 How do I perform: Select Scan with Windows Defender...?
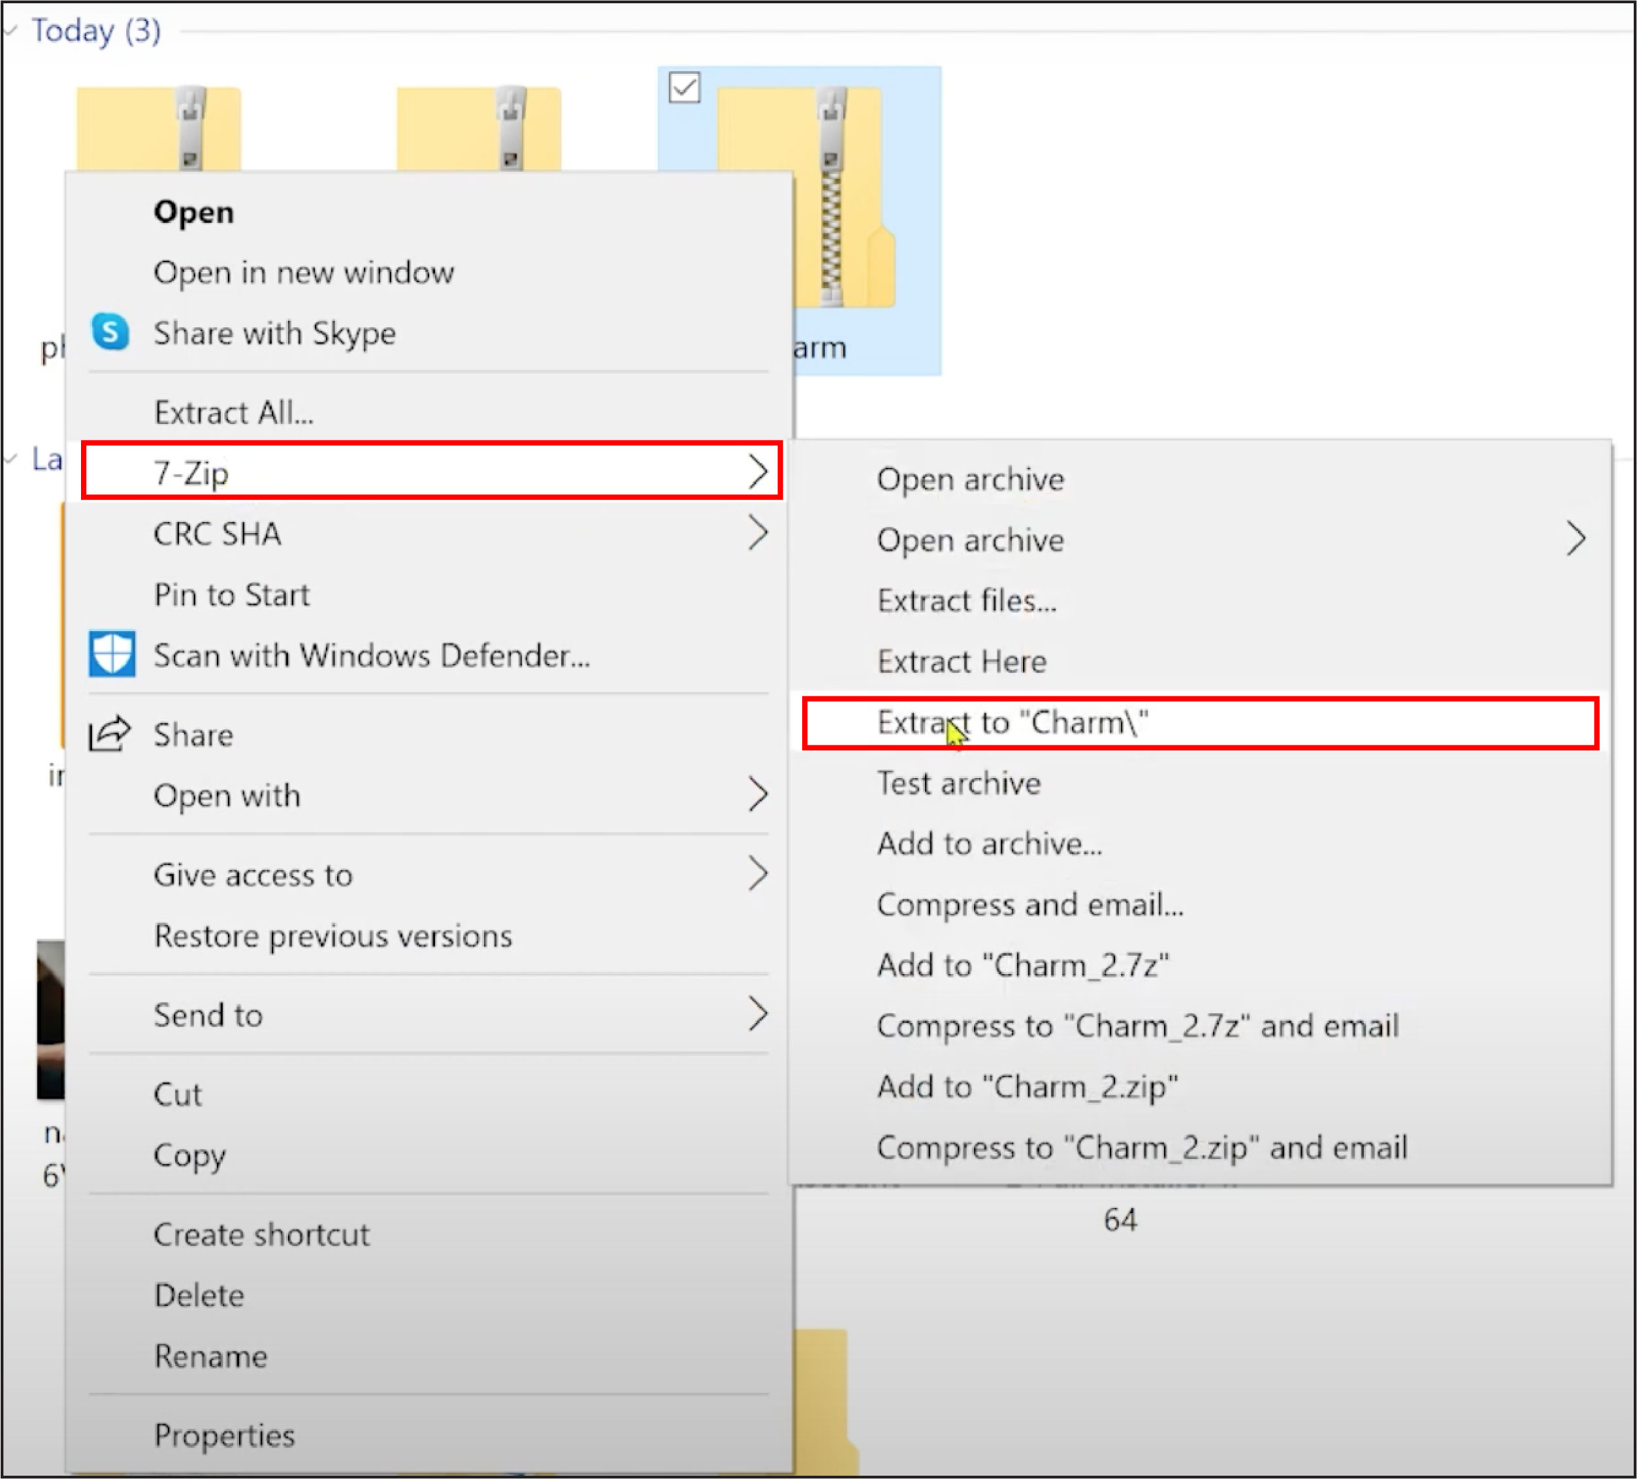429,655
